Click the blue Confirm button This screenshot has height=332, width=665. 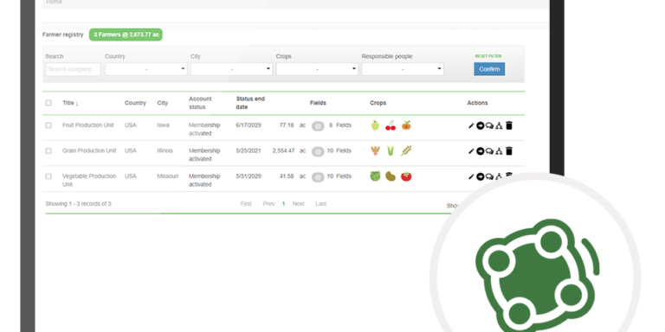[x=489, y=69]
